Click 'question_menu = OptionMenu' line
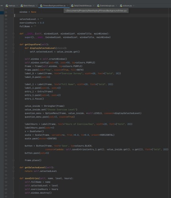 (x=83, y=113)
